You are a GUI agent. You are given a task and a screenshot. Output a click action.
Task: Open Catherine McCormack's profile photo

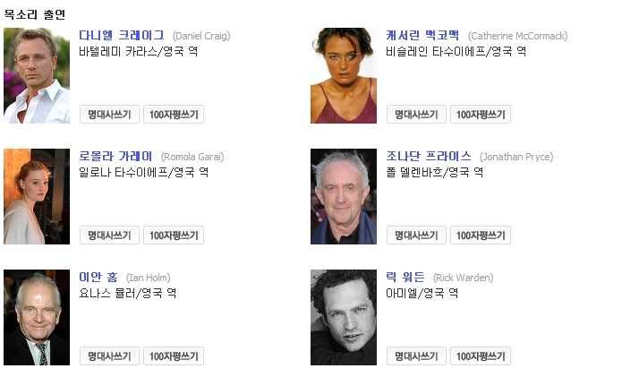(344, 75)
